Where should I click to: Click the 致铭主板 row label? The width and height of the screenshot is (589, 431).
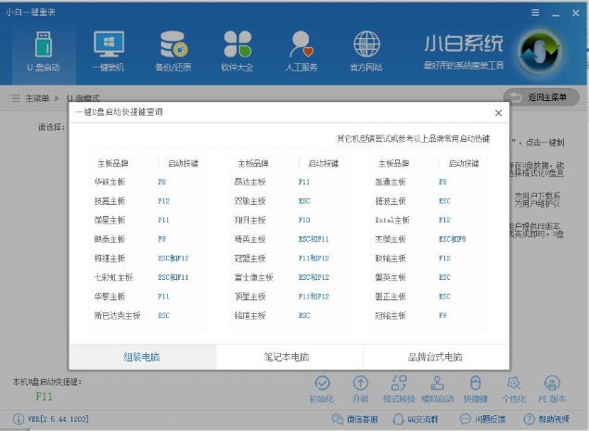click(391, 259)
